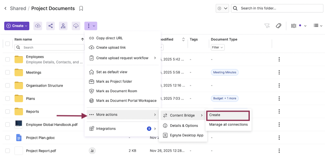
Task: Toggle the select-all checkbox in header
Action: (x=7, y=44)
